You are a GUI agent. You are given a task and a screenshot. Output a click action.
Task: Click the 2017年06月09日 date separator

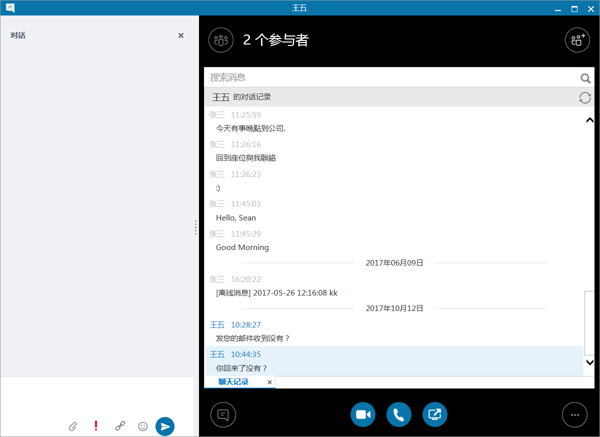(x=394, y=263)
